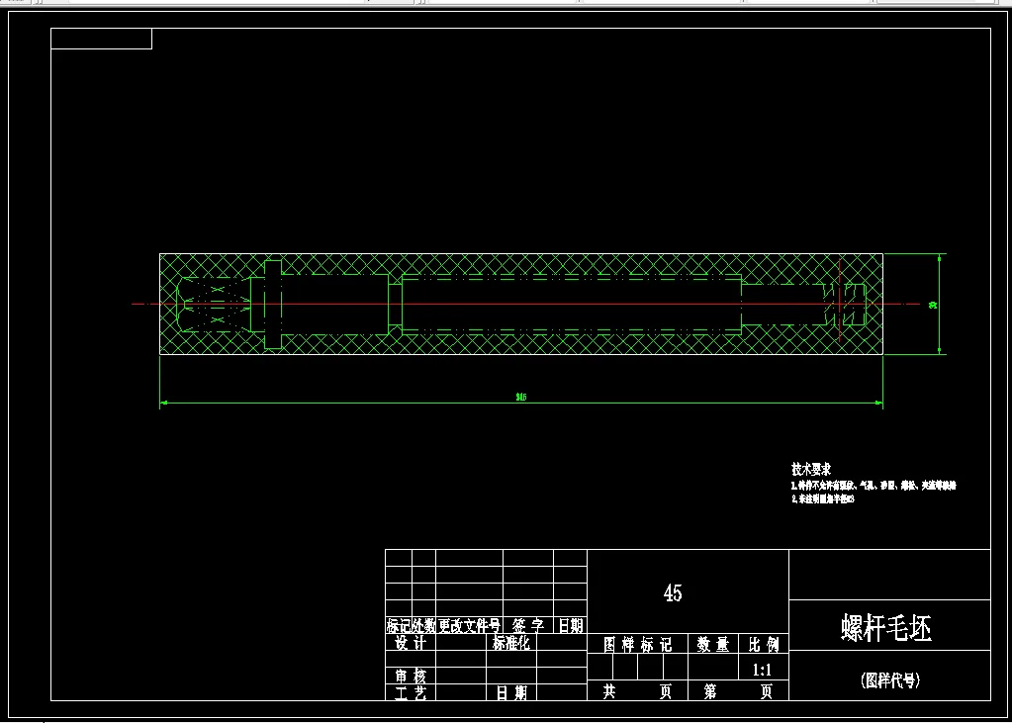Click the 工艺 label
Screen dimensions: 1012x723
(411, 692)
